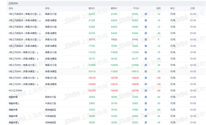The height and width of the screenshot is (125, 206).
Task: Click info icon beside 磷酸铁锂 中端动力型
Action: (x=19, y=104)
